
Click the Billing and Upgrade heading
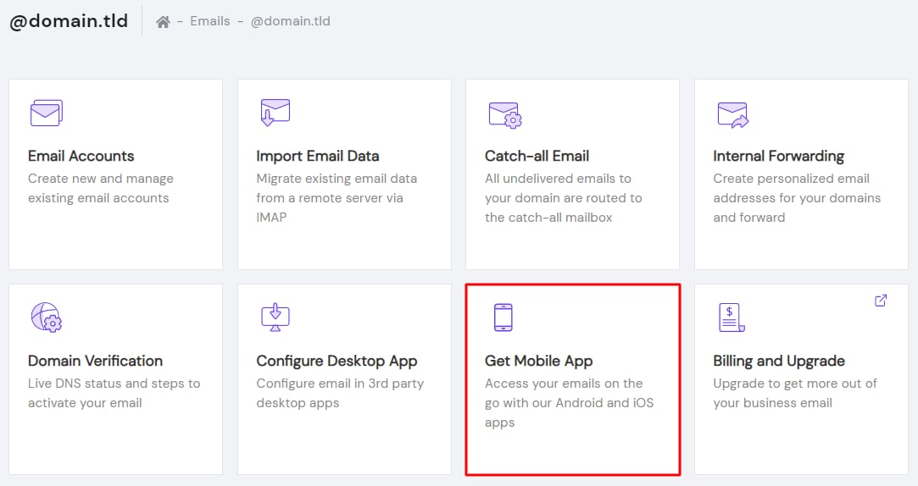[x=778, y=361]
